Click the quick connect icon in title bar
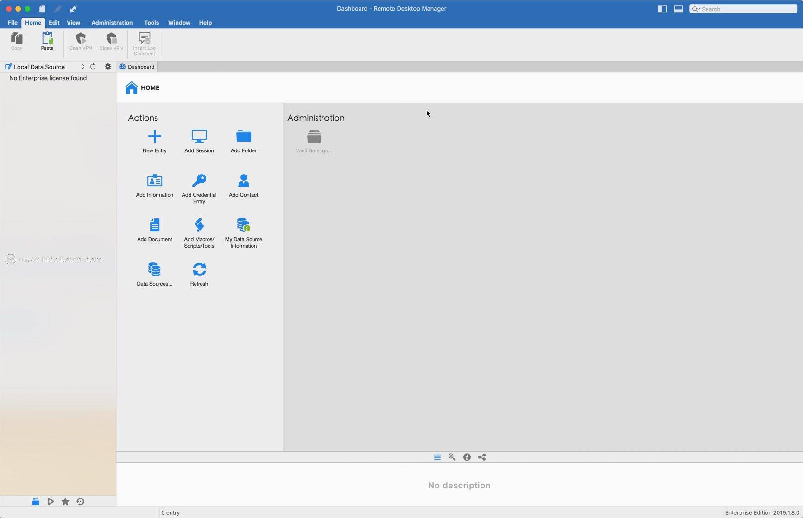 point(73,9)
